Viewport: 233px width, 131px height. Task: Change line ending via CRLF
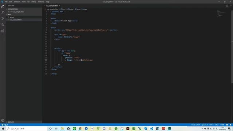click(x=217, y=125)
